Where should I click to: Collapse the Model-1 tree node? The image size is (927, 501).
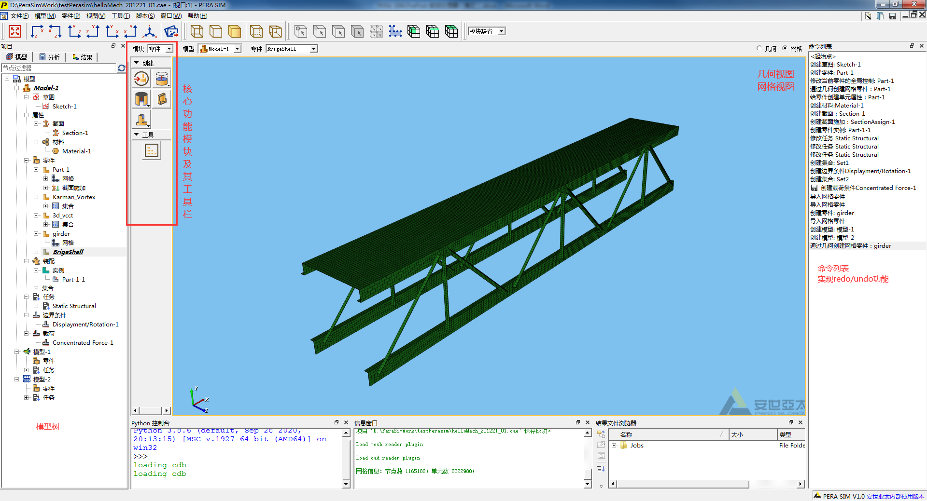(x=16, y=88)
